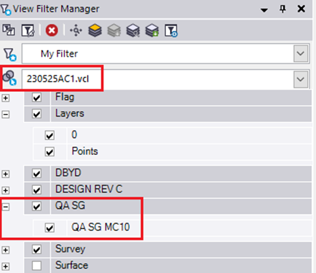Click the filter settings icon with blue gear
This screenshot has height=273, width=316.
point(171,31)
